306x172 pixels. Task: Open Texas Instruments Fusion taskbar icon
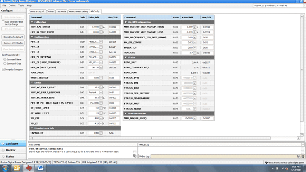(29, 168)
